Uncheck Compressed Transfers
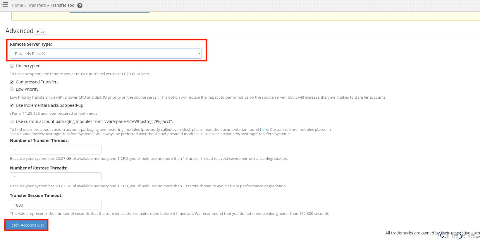Screen dimensions: 480x240 [x=12, y=82]
